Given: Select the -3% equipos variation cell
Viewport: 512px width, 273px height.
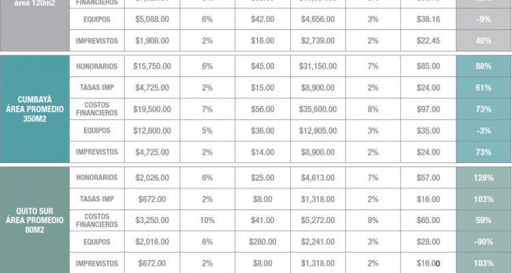Looking at the screenshot, I should (485, 130).
